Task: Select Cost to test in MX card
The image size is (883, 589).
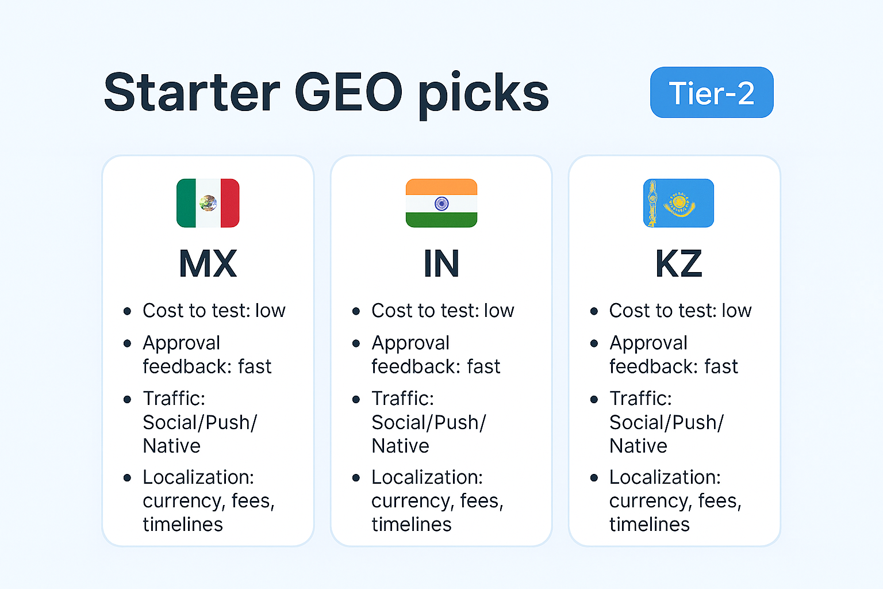Action: coord(214,311)
